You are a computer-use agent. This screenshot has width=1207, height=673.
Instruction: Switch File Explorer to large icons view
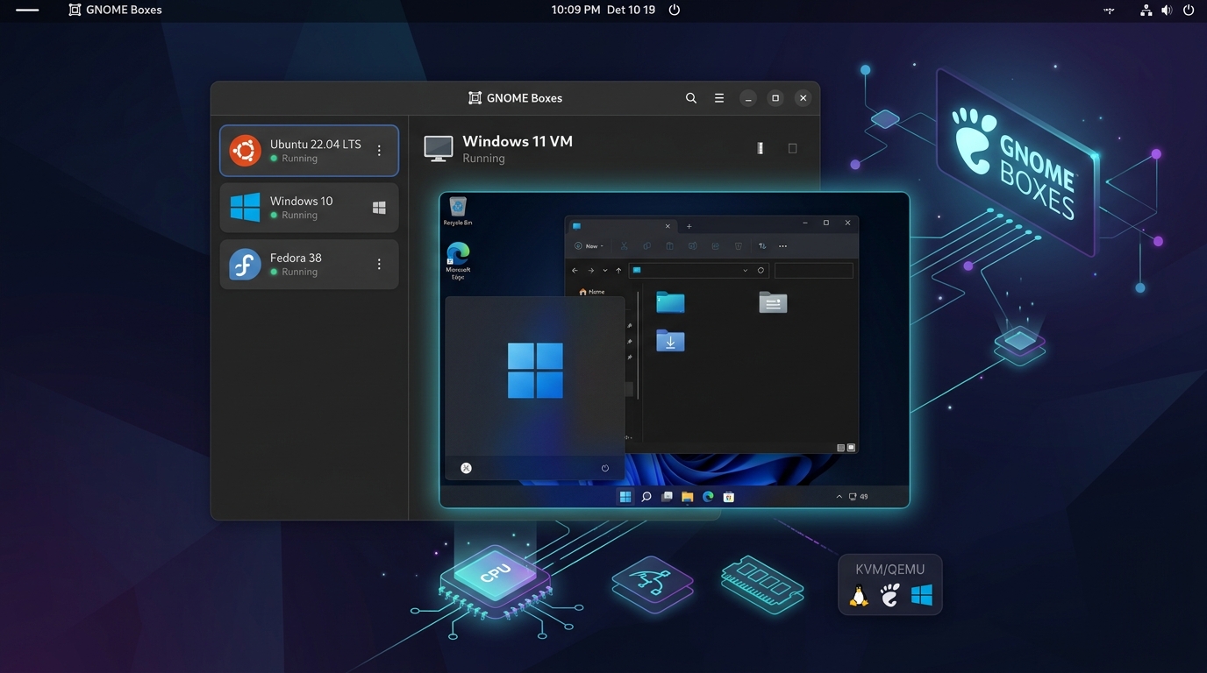(x=850, y=448)
